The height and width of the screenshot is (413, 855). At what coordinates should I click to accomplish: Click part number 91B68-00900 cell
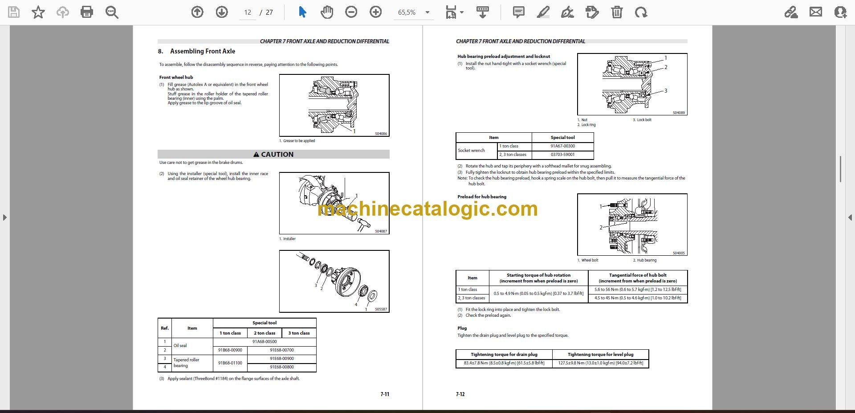click(x=230, y=350)
